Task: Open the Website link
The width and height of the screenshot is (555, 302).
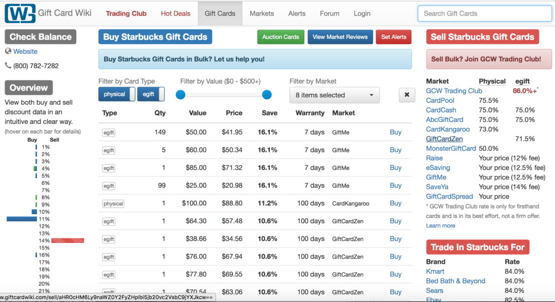Action: click(25, 51)
